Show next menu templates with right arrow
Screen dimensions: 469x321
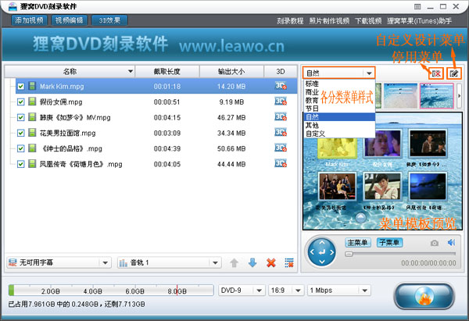[459, 96]
